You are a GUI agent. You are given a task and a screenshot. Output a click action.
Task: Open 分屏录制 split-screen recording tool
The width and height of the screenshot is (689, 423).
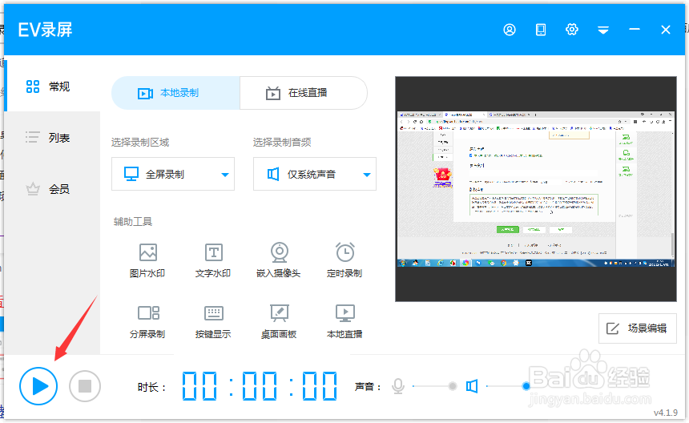click(x=147, y=321)
